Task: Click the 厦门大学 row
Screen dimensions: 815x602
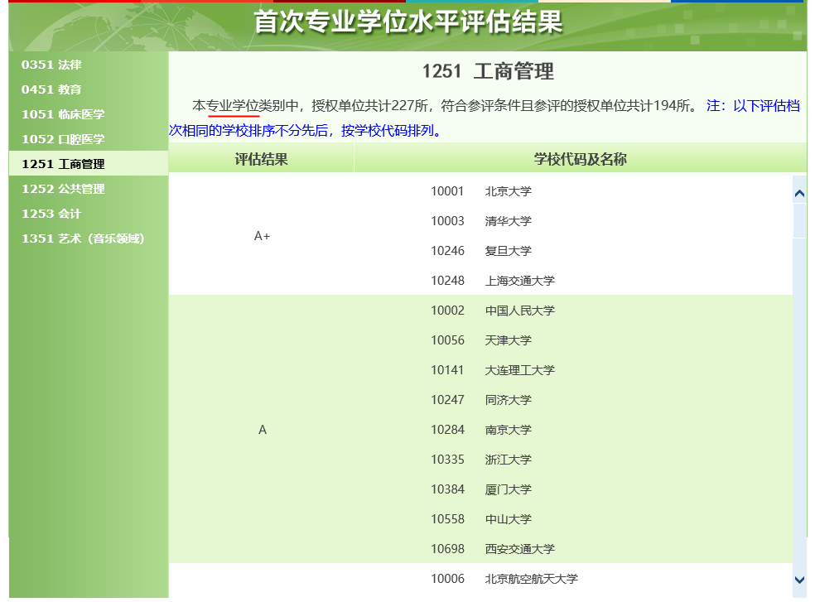Action: 573,489
